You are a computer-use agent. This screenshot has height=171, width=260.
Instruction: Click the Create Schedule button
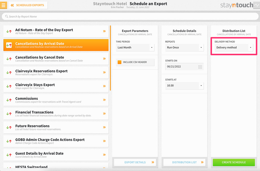[234, 162]
